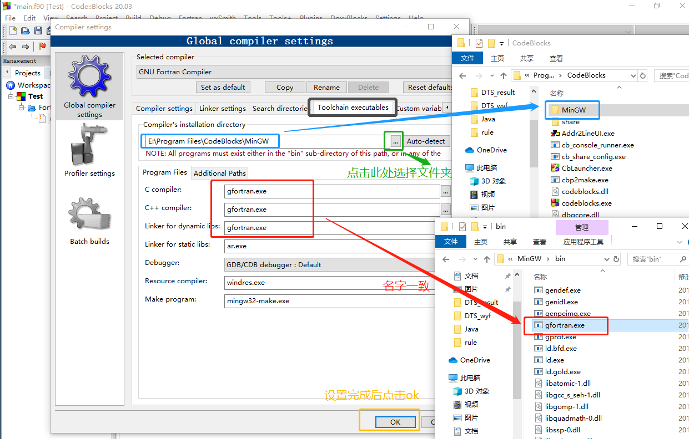
Task: Click the Save icon in the main toolbar
Action: 38,30
